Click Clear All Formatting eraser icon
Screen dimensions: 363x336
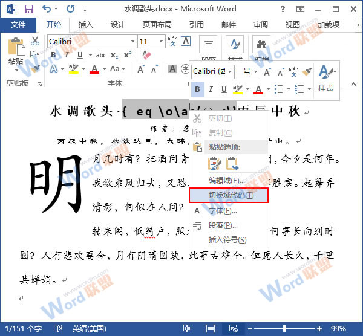pos(146,55)
